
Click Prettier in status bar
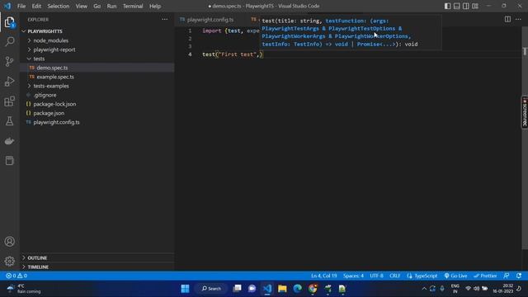click(x=485, y=276)
